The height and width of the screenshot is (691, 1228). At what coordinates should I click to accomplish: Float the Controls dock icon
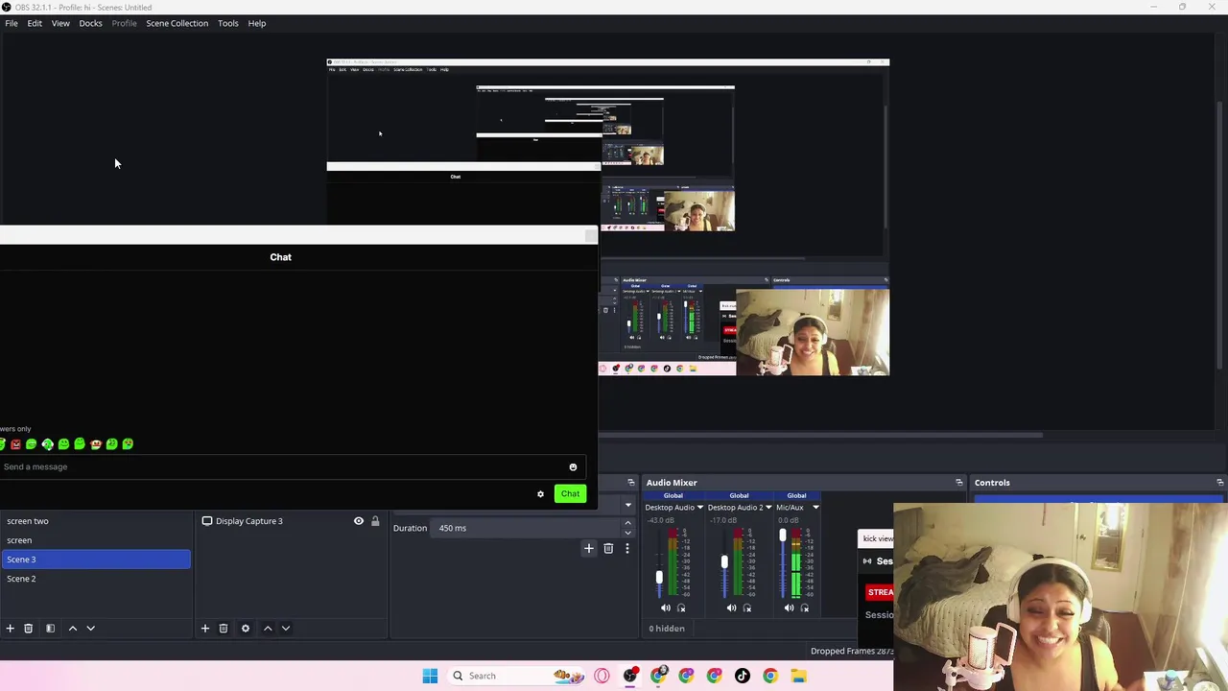tap(1219, 483)
